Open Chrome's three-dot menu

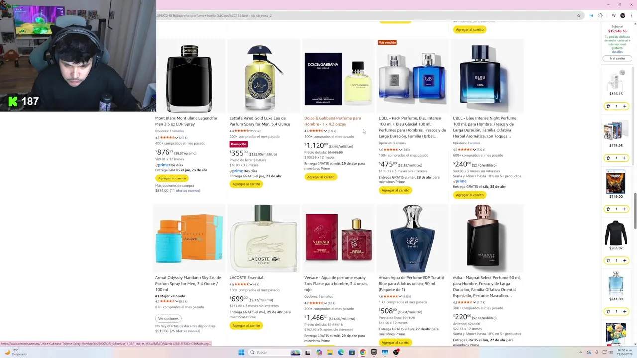pos(630,15)
